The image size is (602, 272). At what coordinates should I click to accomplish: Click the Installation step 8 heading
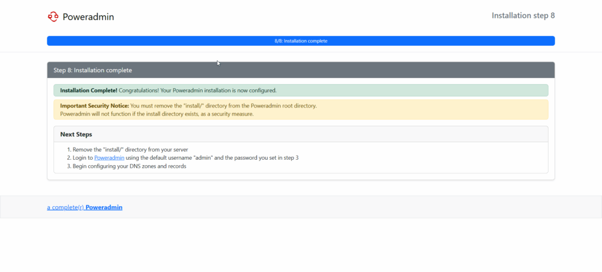tap(523, 16)
